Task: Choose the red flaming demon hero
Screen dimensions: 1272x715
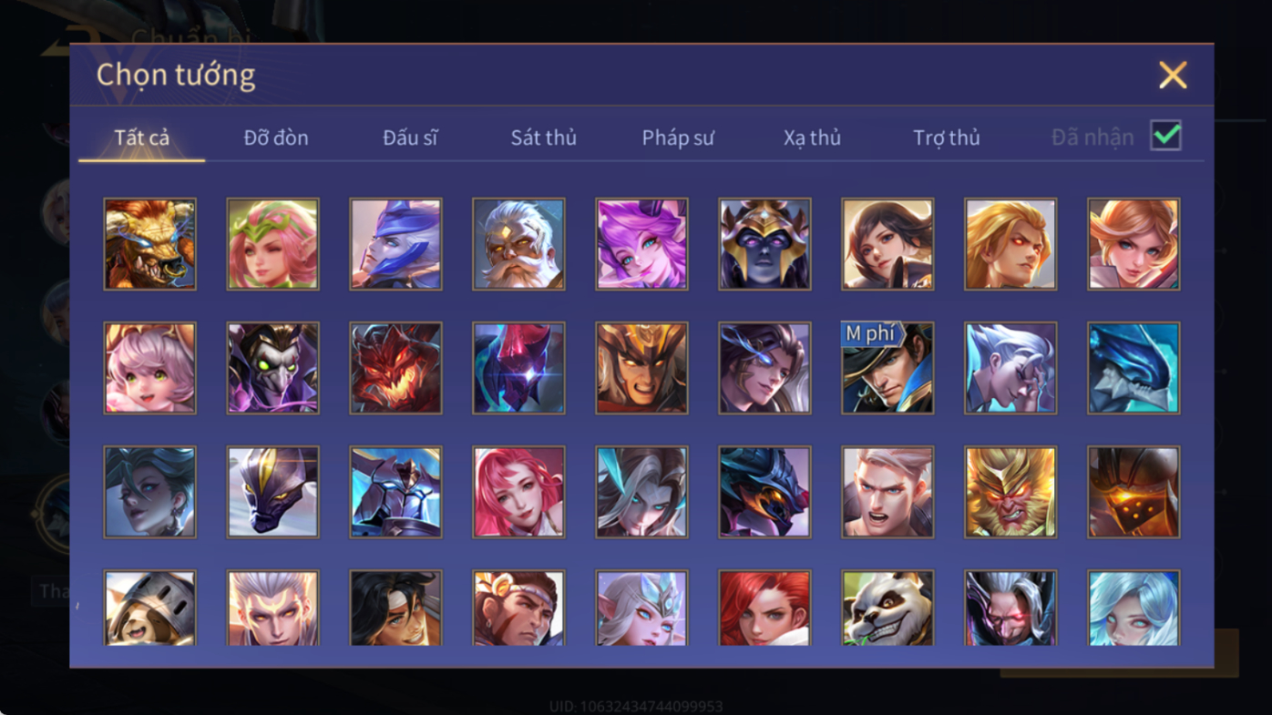Action: 395,368
